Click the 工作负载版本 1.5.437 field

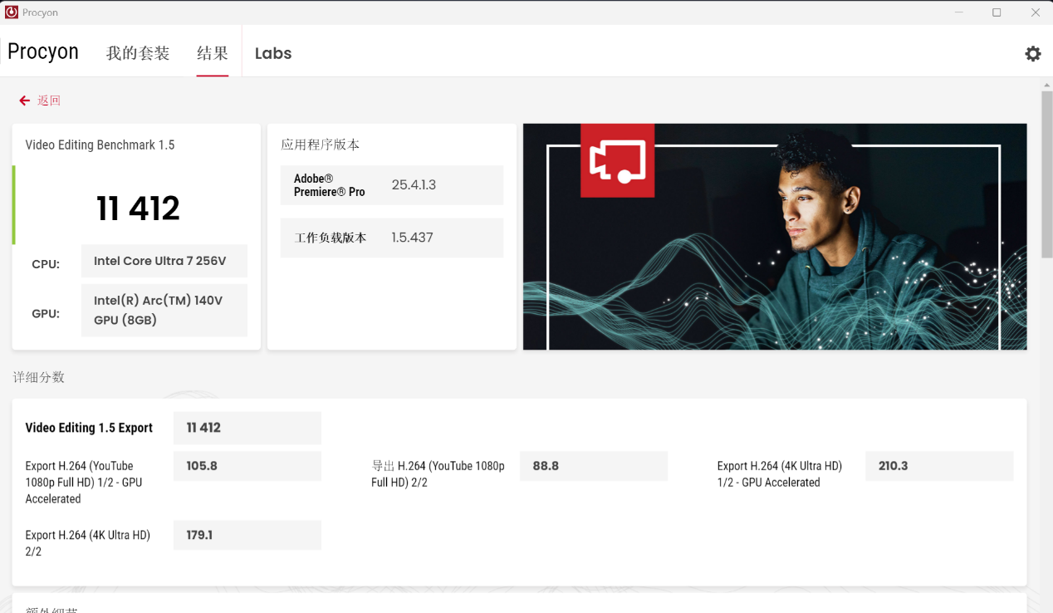click(x=391, y=238)
